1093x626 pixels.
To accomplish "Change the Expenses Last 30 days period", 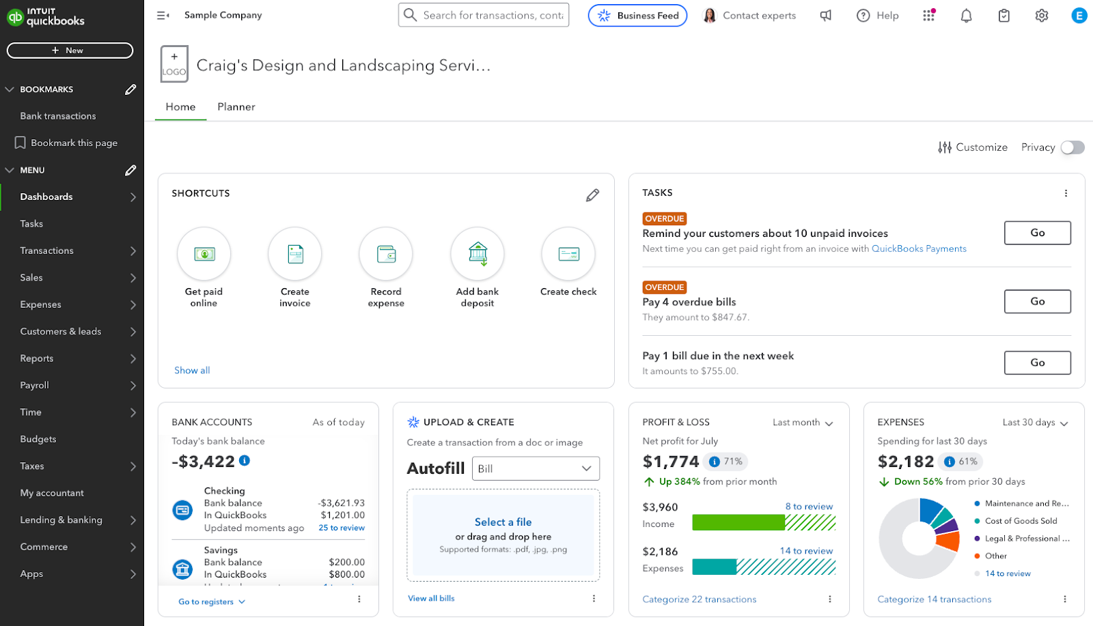I will point(1035,423).
